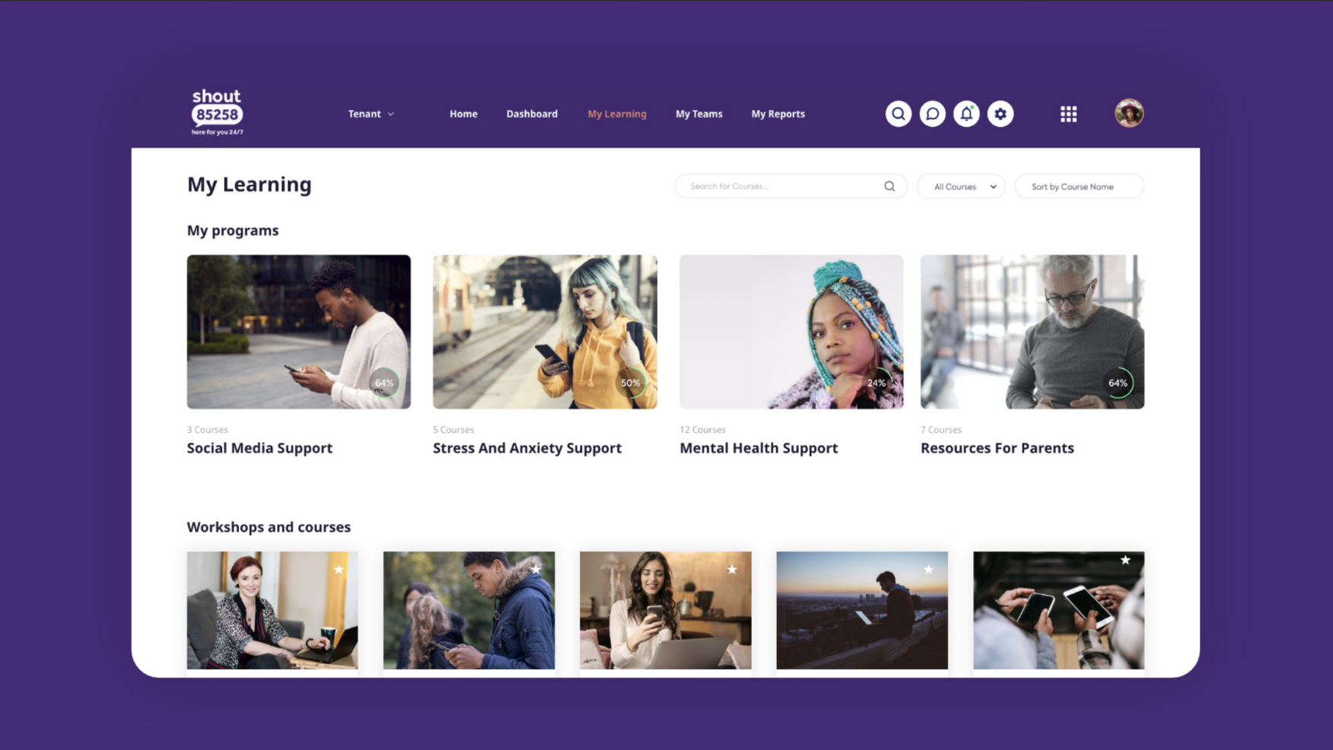This screenshot has height=750, width=1333.
Task: Switch to My Teams in navigation
Action: pyautogui.click(x=698, y=114)
